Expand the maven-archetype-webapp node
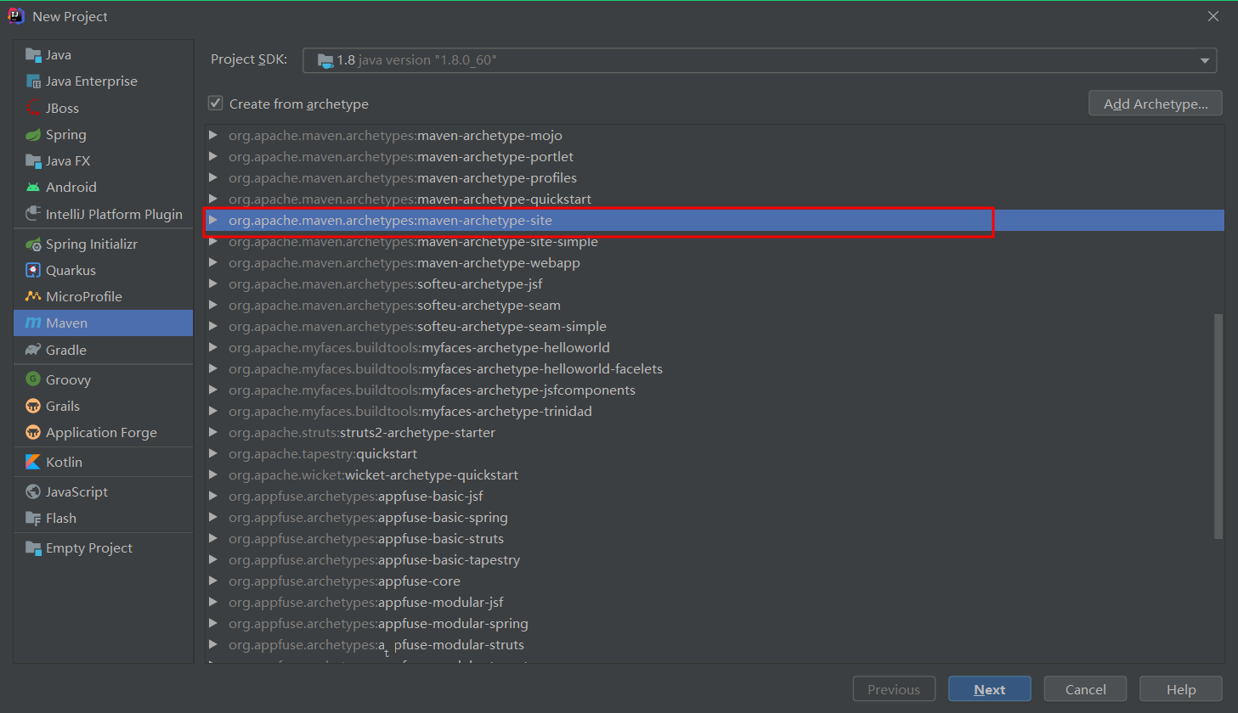Viewport: 1238px width, 713px height. [213, 262]
